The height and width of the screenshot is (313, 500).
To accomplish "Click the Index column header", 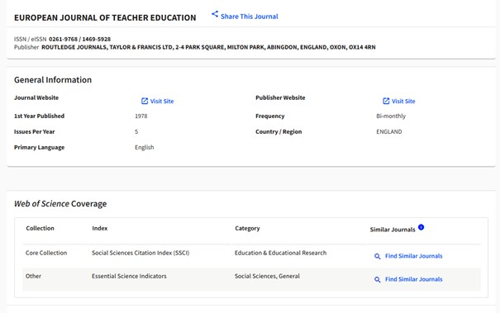I will (100, 228).
